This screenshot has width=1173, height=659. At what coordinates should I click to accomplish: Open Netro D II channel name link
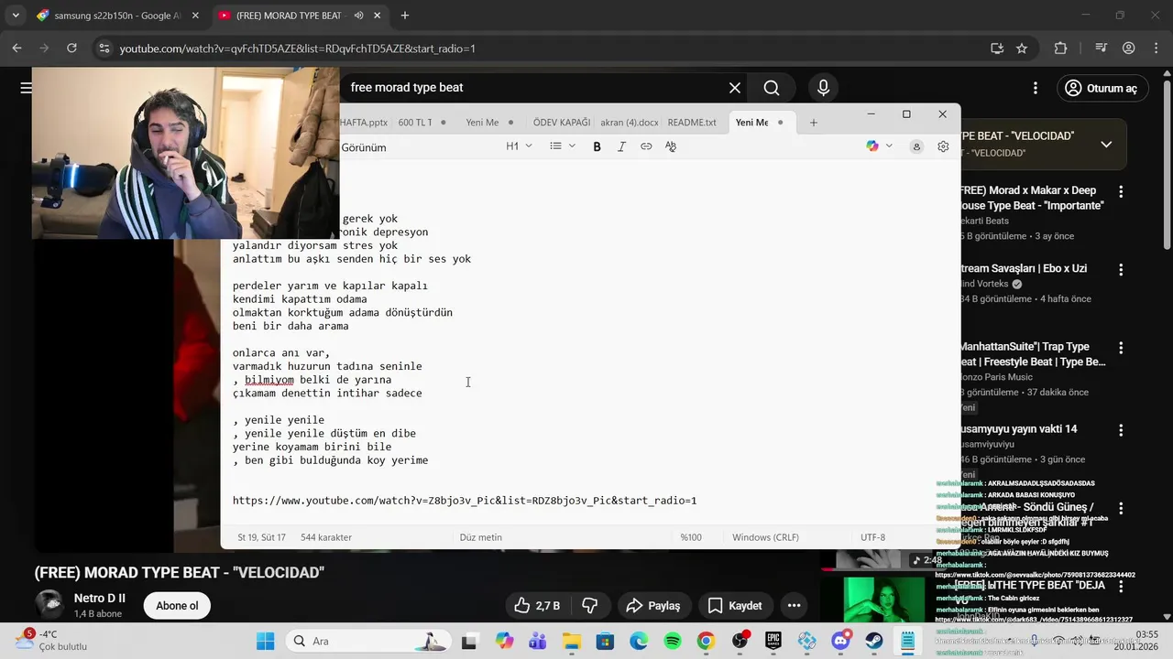pyautogui.click(x=100, y=599)
